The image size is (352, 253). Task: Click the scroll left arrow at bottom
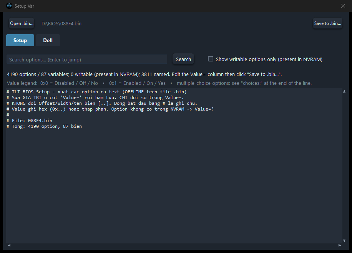(x=9, y=245)
